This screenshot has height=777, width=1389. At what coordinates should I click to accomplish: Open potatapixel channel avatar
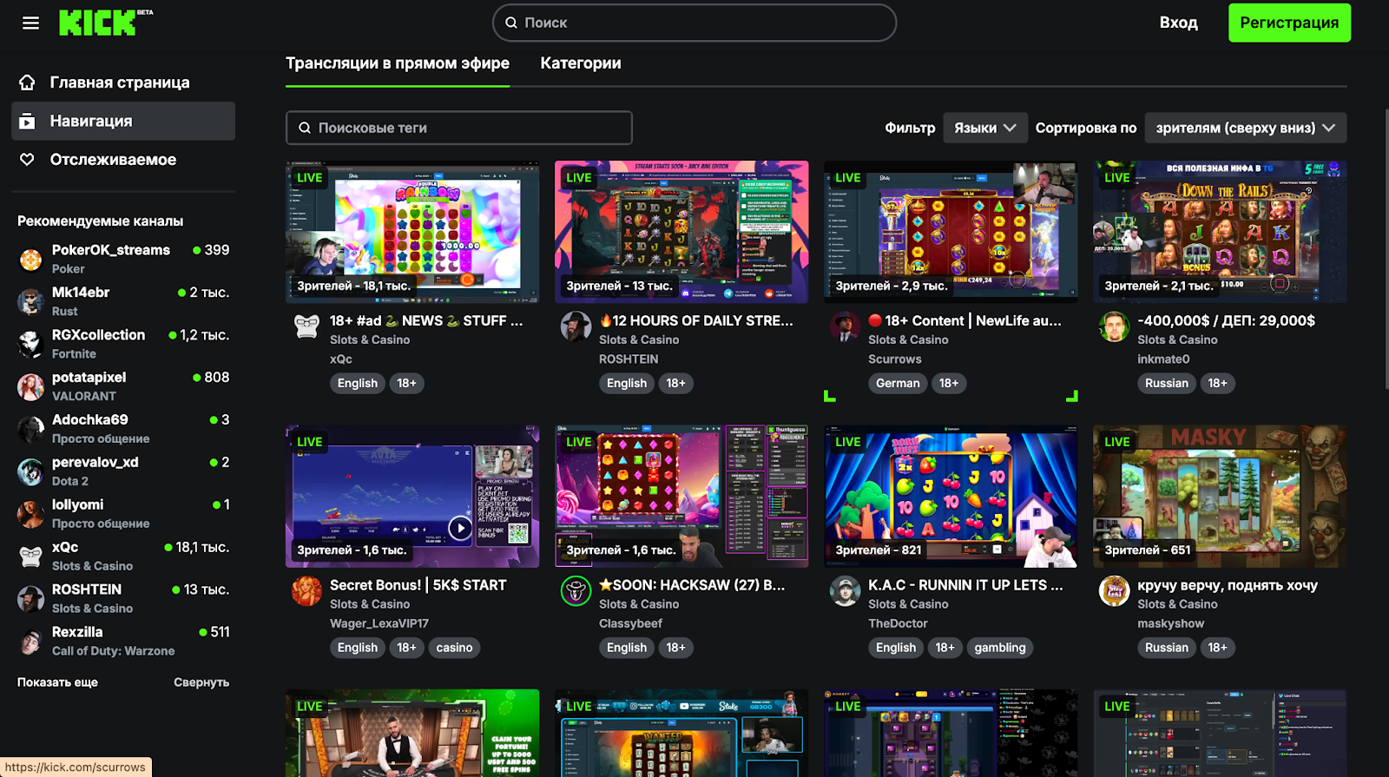point(31,387)
